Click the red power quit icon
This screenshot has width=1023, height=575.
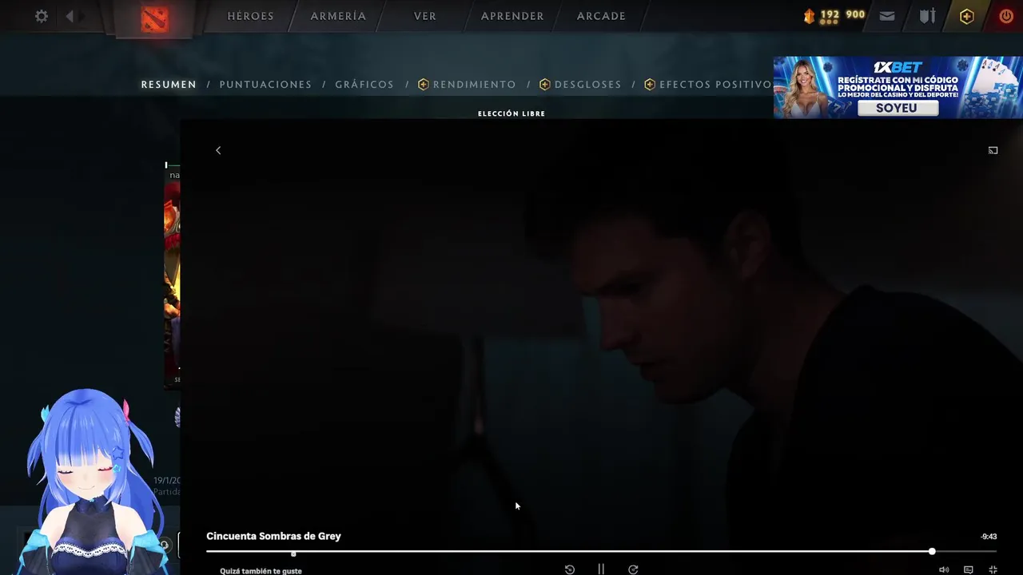click(1006, 16)
